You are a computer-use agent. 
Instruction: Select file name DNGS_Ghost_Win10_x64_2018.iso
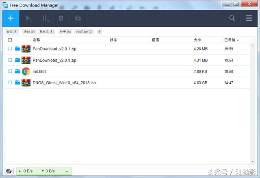pyautogui.click(x=64, y=82)
